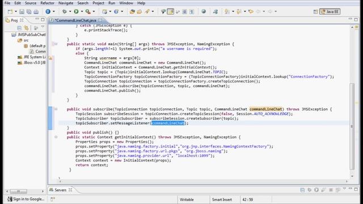The width and height of the screenshot is (363, 204).
Task: Click the Save All toolbar icon
Action: 29,11
